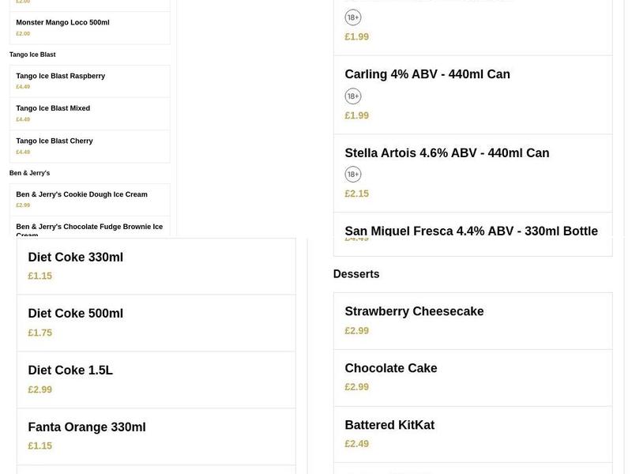Add Strawberry Cheesecake dessert
Image resolution: width=632 pixels, height=474 pixels.
tap(472, 321)
